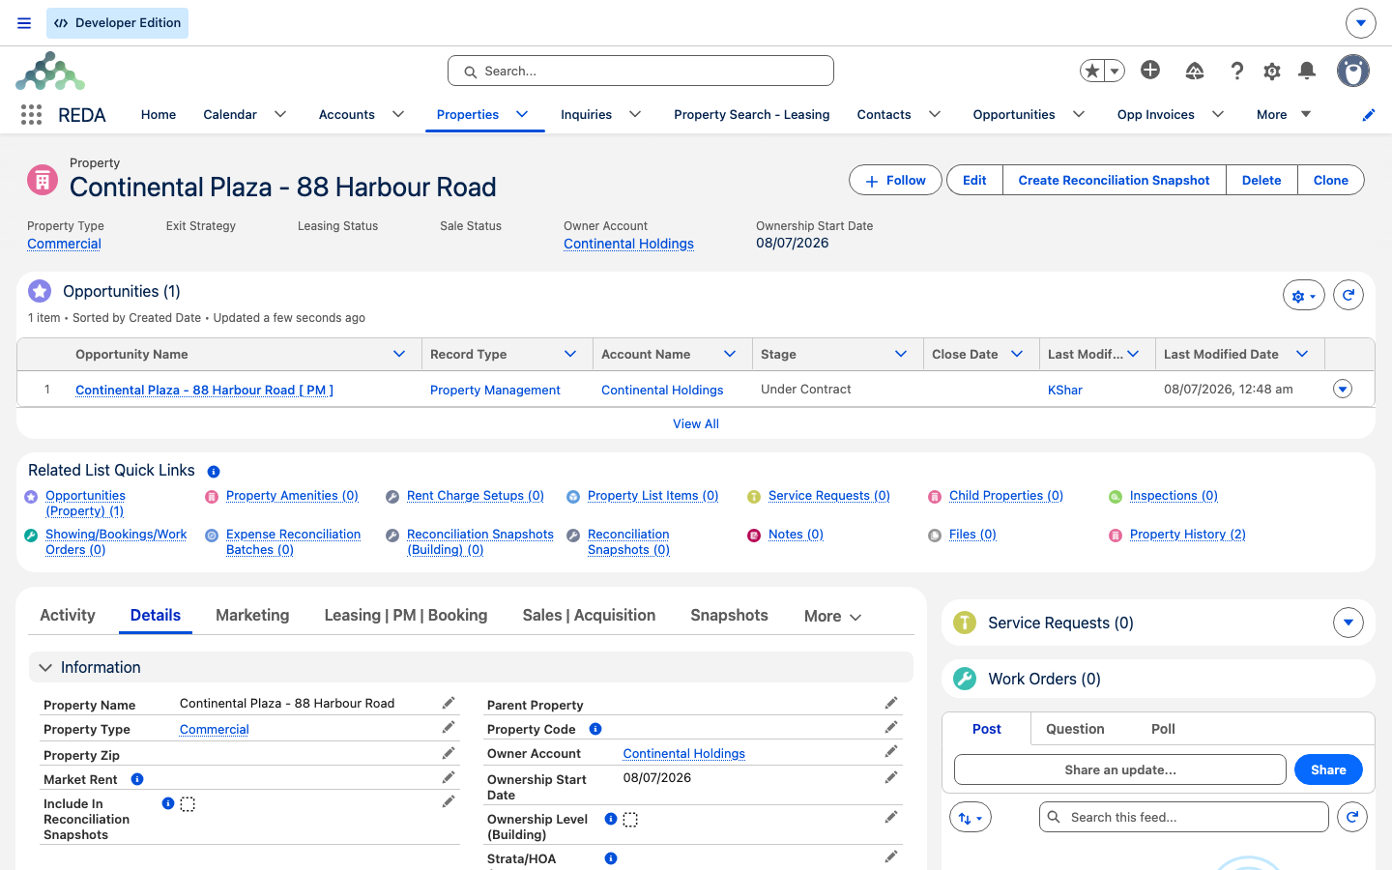Click the Search this feed field
This screenshot has height=870, width=1392.
(1184, 817)
